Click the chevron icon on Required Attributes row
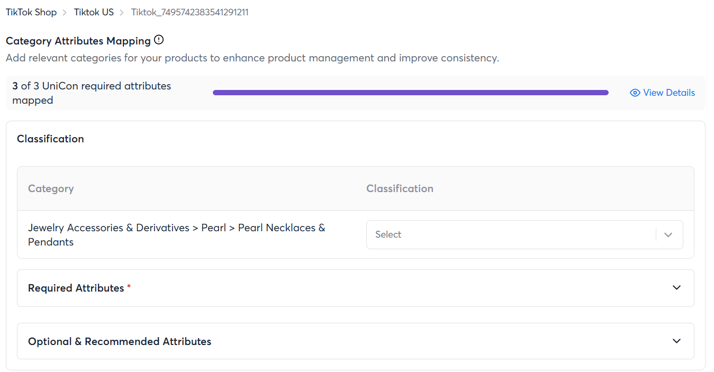This screenshot has width=714, height=372. click(676, 288)
